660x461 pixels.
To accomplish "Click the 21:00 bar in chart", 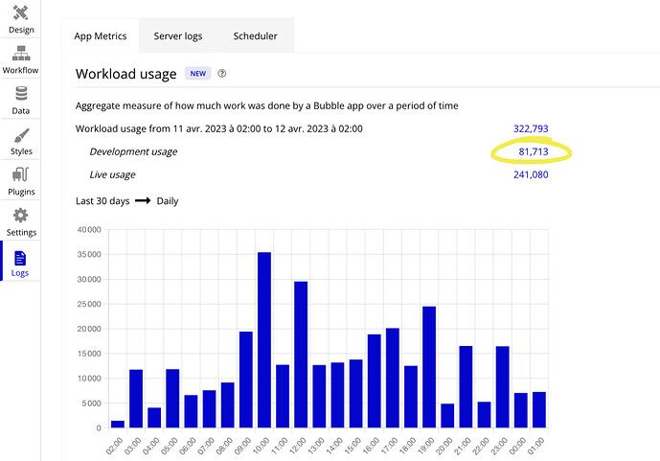I will pos(466,387).
